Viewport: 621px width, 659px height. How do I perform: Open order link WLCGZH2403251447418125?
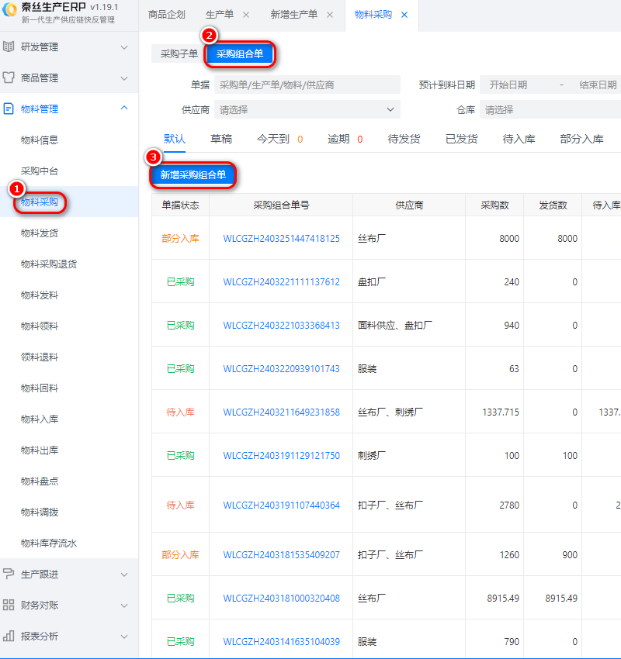pos(281,239)
